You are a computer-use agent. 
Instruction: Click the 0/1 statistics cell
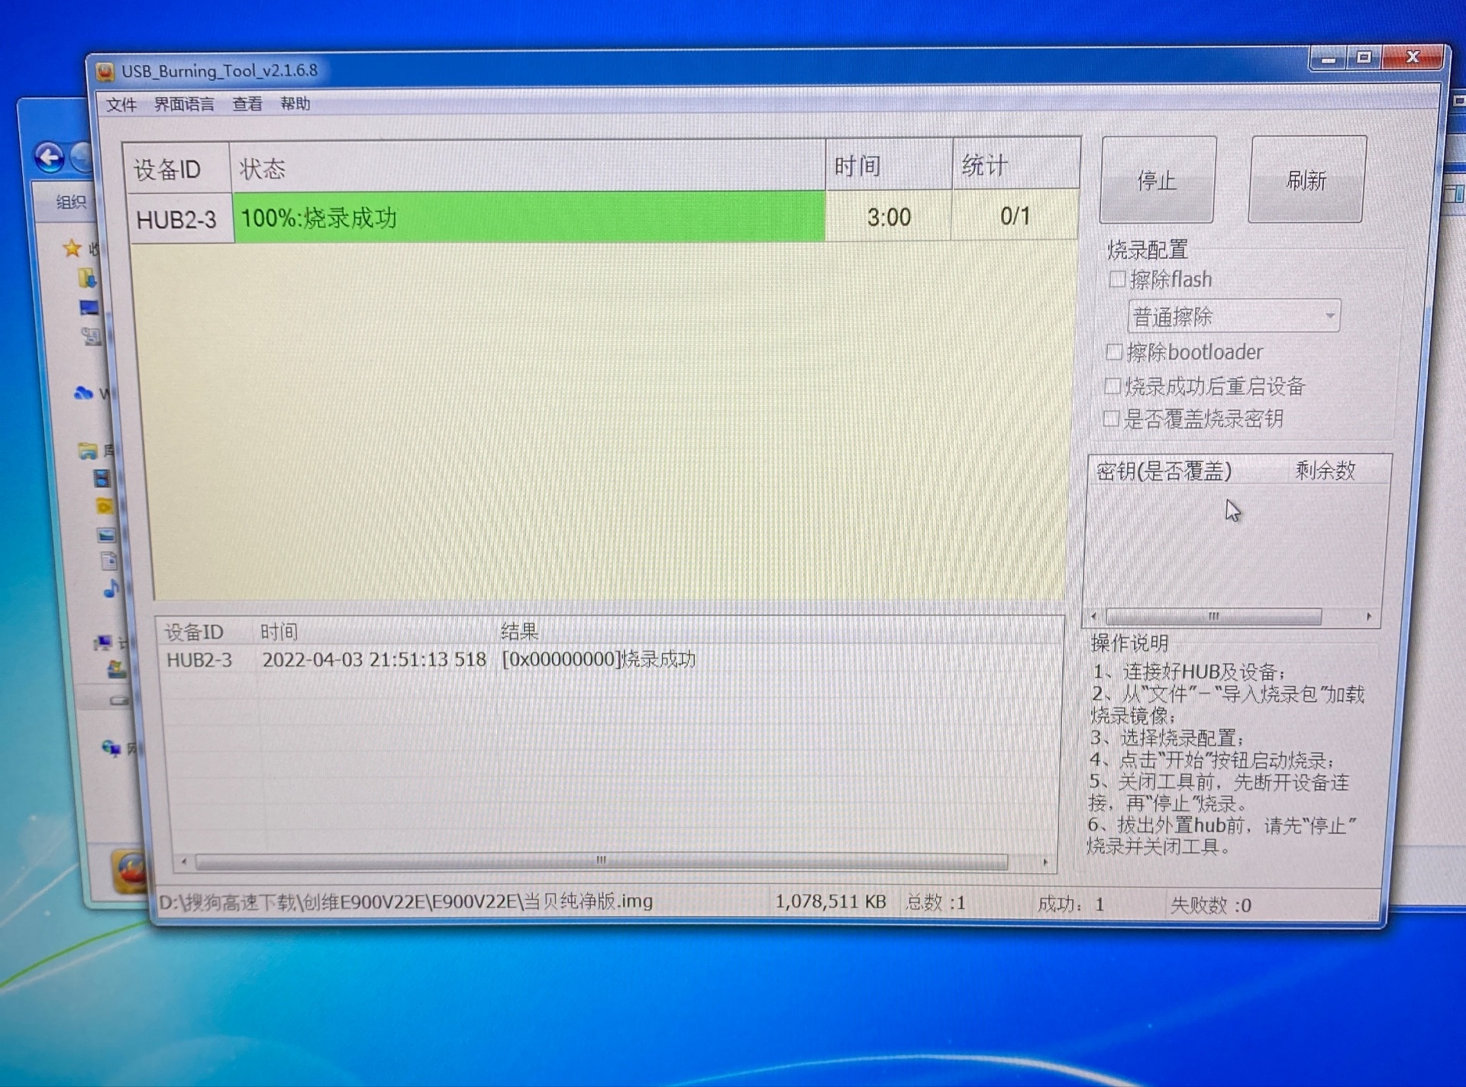[1016, 216]
